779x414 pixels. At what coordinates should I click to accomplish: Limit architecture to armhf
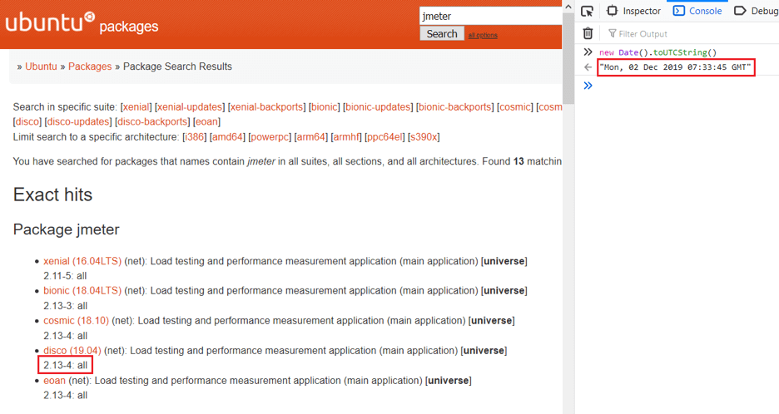pos(345,137)
